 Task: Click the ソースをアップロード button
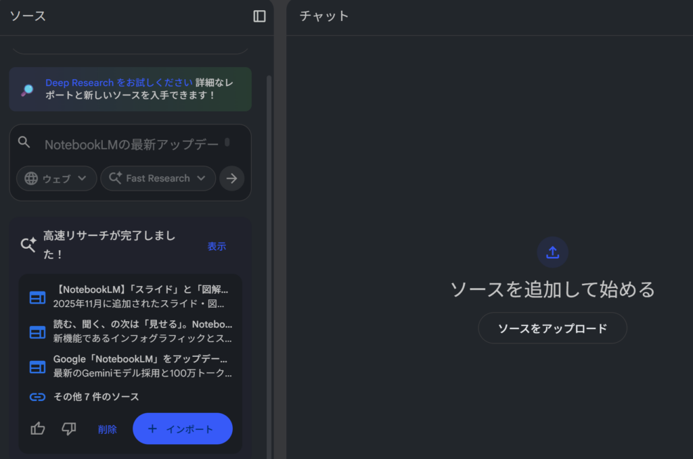(x=552, y=329)
